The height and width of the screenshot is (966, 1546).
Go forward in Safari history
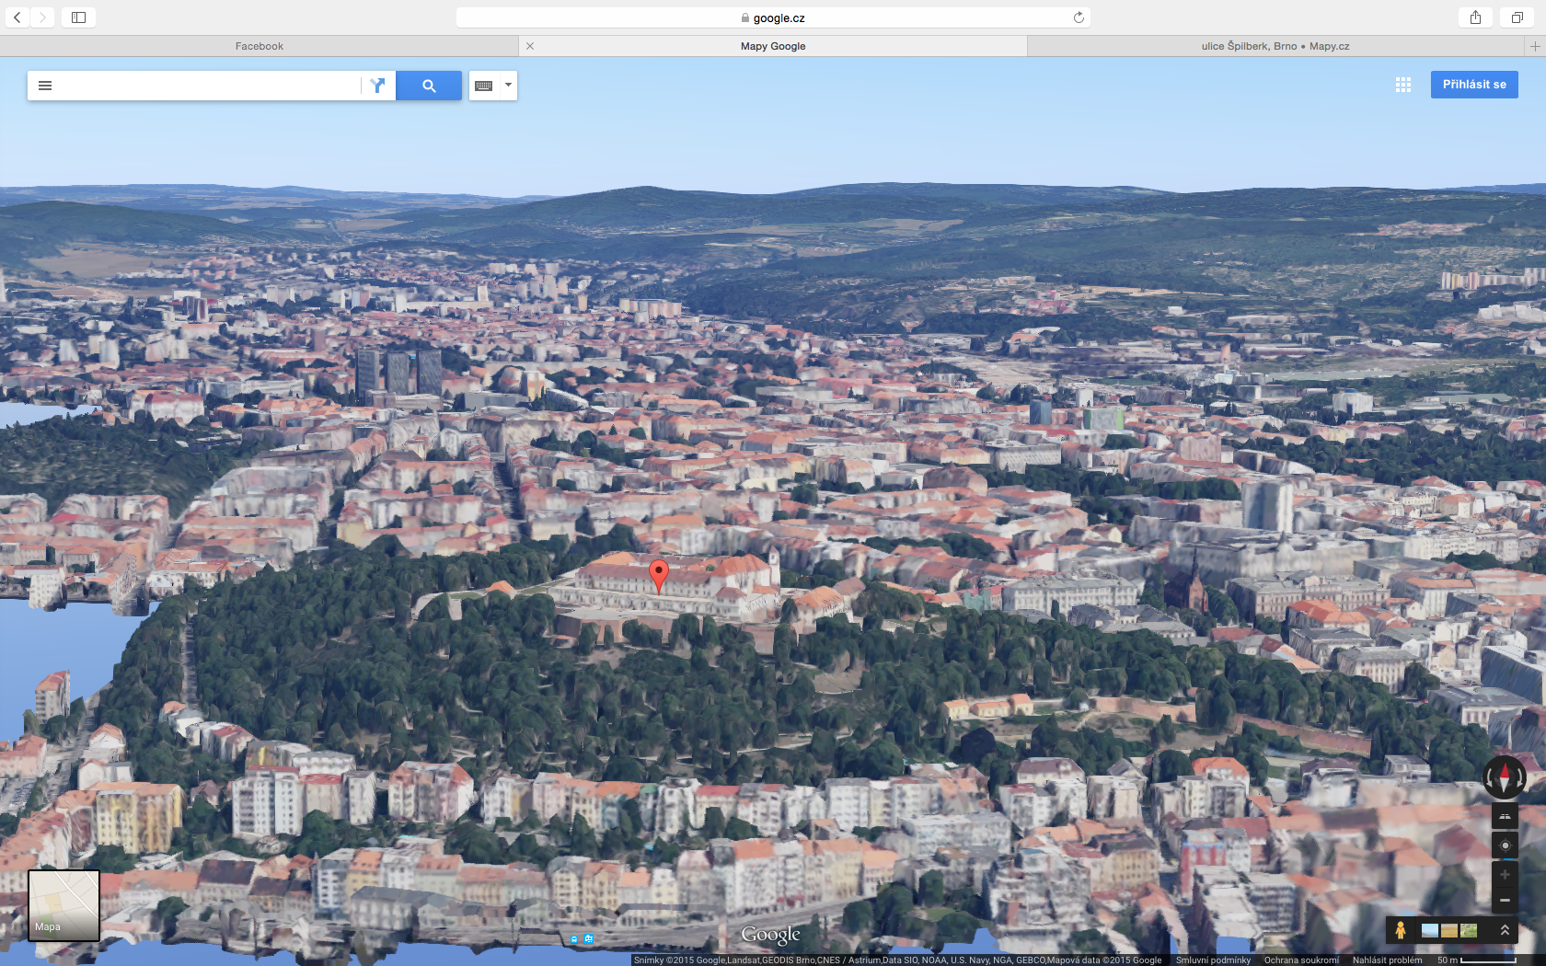[42, 17]
